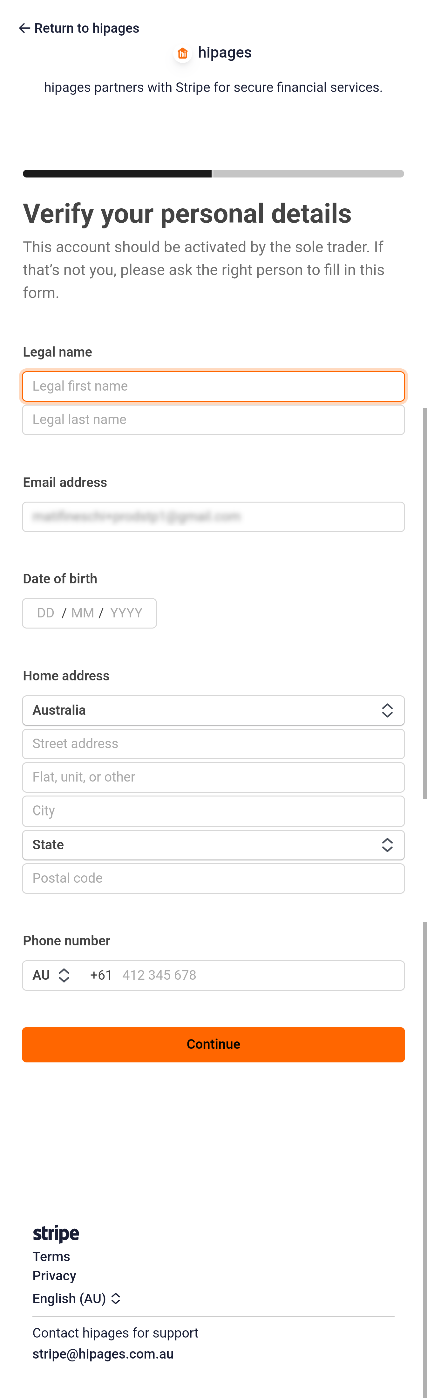Image resolution: width=427 pixels, height=1398 pixels.
Task: Focus the Street address input
Action: (x=213, y=744)
